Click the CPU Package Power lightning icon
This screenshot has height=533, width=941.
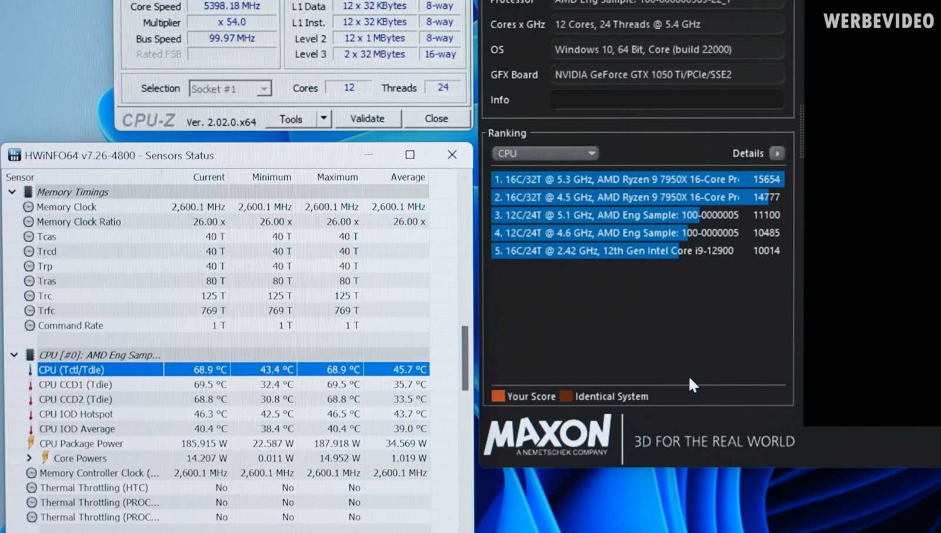point(31,443)
